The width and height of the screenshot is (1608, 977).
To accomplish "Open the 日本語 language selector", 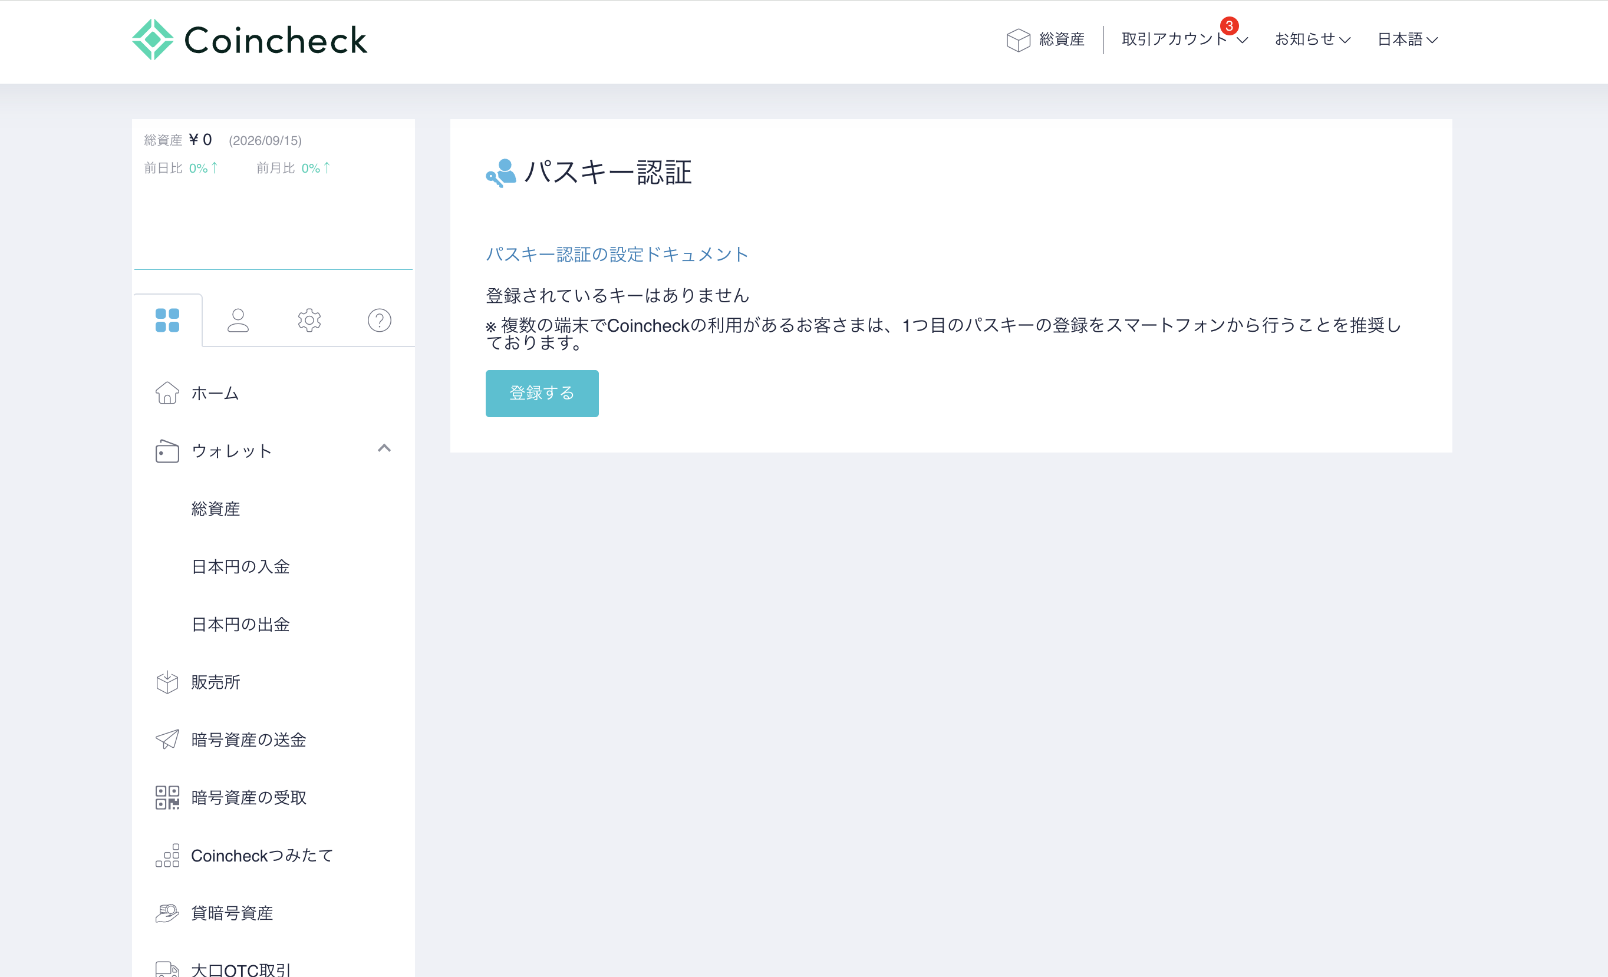I will coord(1407,39).
